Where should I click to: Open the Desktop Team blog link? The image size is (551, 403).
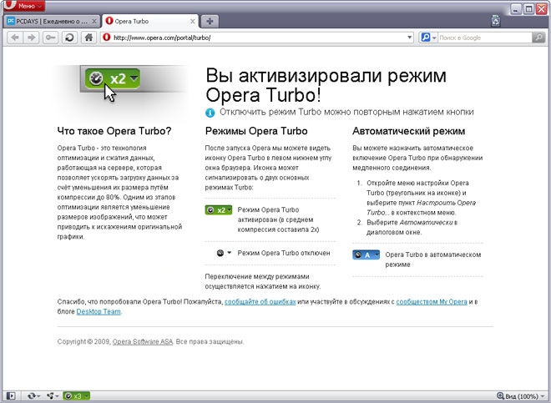tap(99, 312)
